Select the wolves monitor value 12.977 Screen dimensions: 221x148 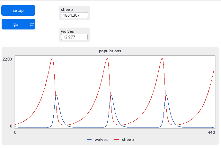point(74,37)
